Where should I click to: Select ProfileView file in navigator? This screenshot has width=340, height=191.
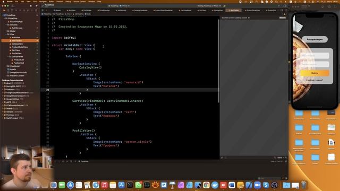point(16,53)
